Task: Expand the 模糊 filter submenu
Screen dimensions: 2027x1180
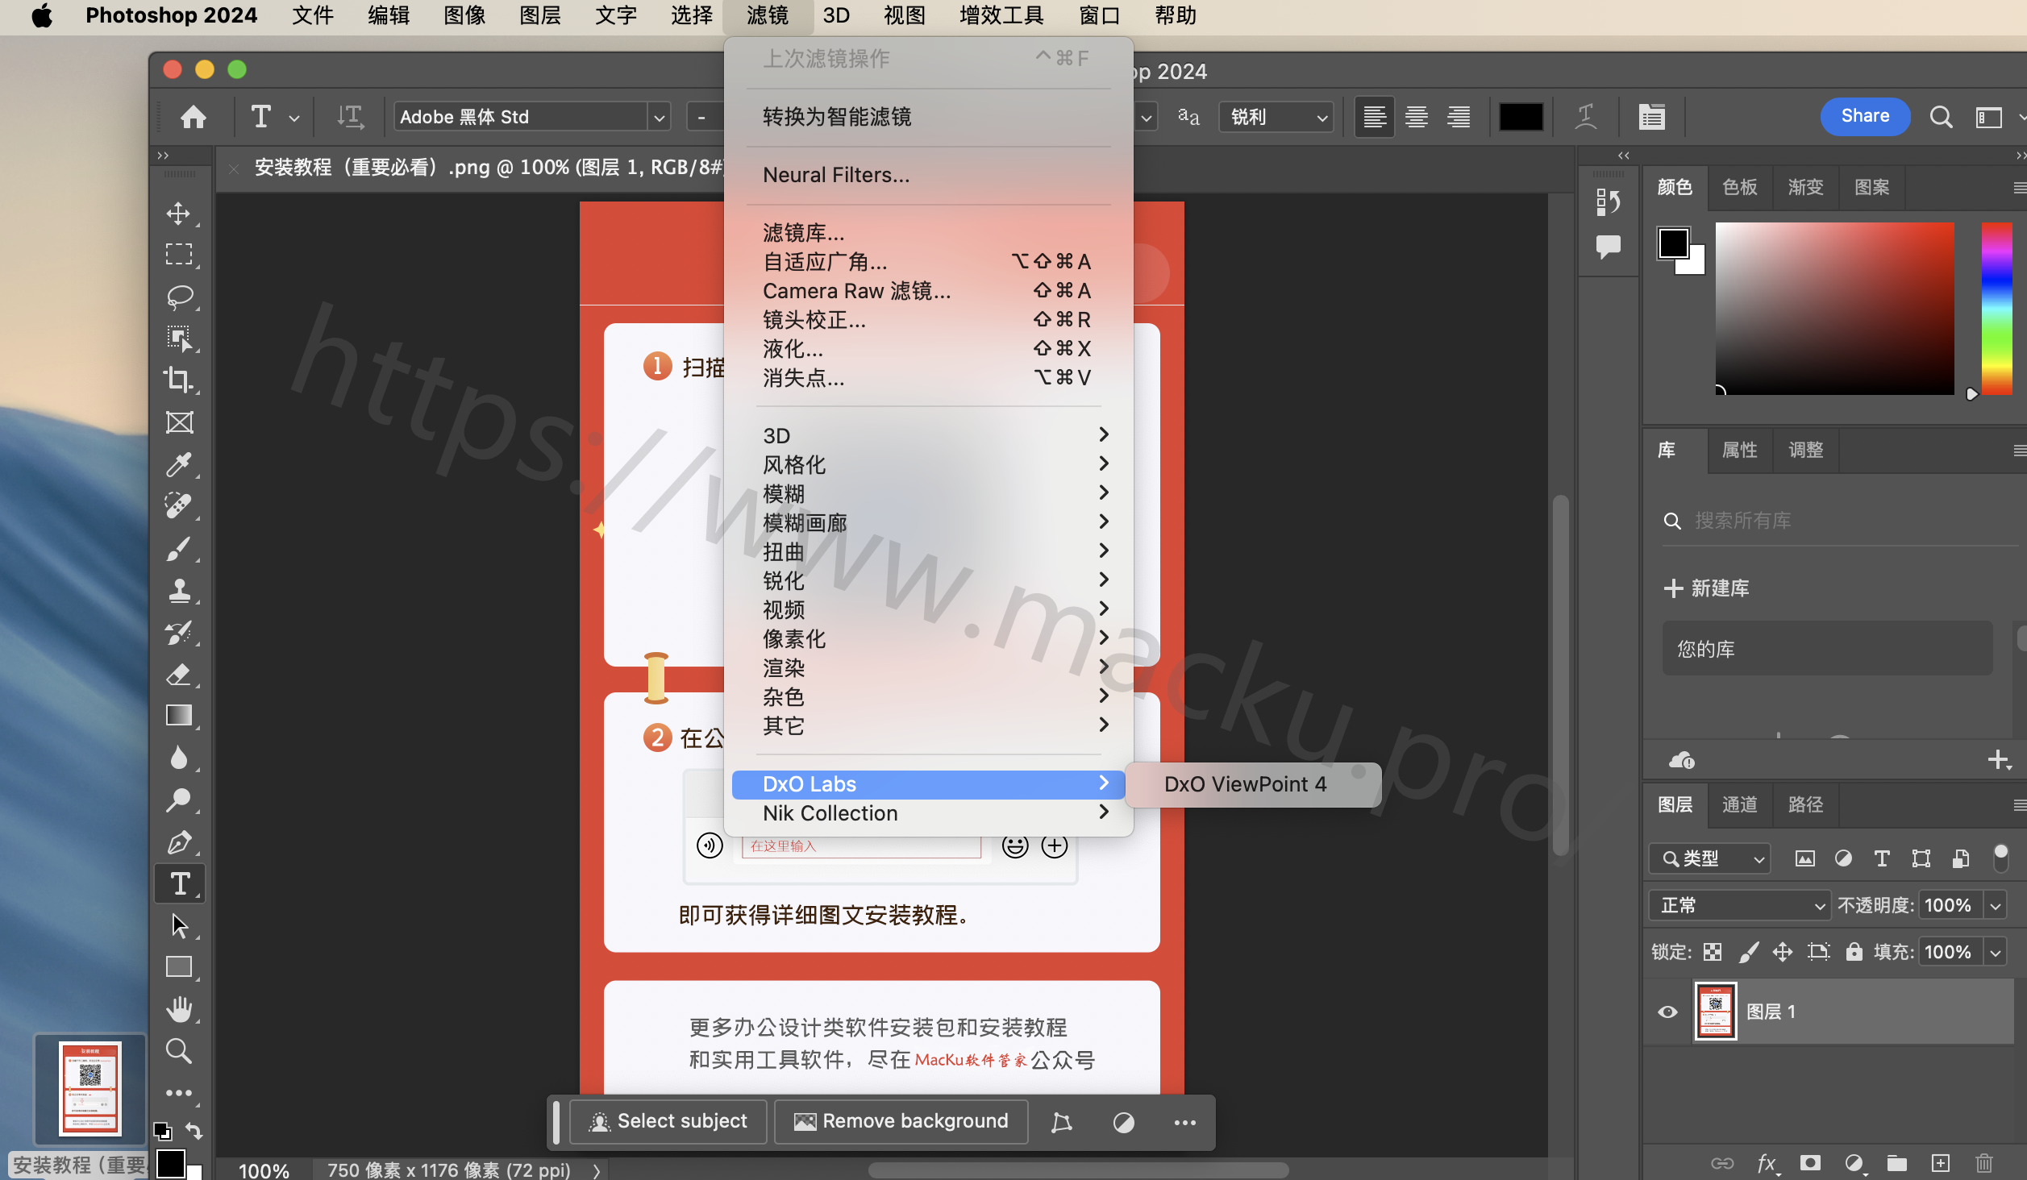Action: tap(929, 493)
